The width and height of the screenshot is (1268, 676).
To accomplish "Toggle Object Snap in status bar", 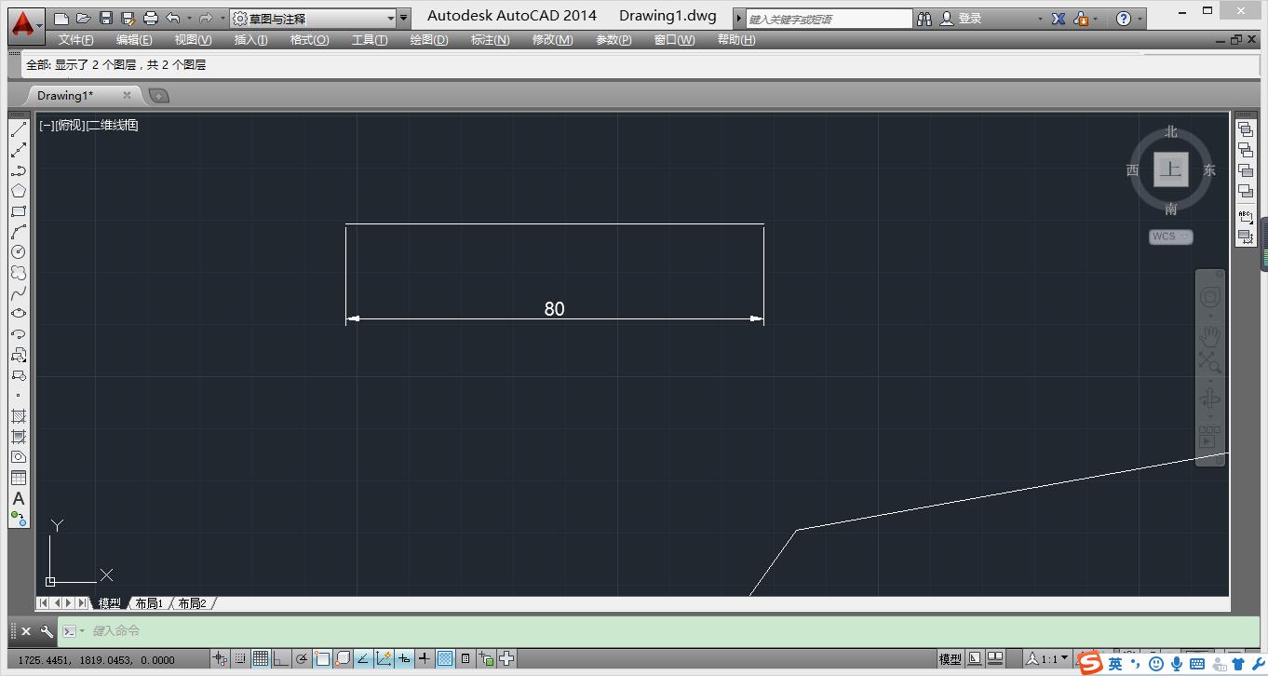I will pos(322,658).
